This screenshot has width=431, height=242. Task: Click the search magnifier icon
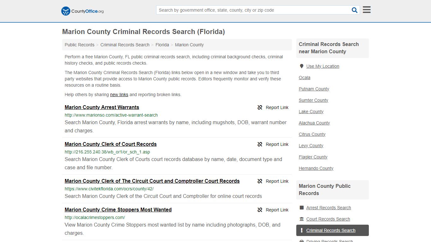(354, 10)
